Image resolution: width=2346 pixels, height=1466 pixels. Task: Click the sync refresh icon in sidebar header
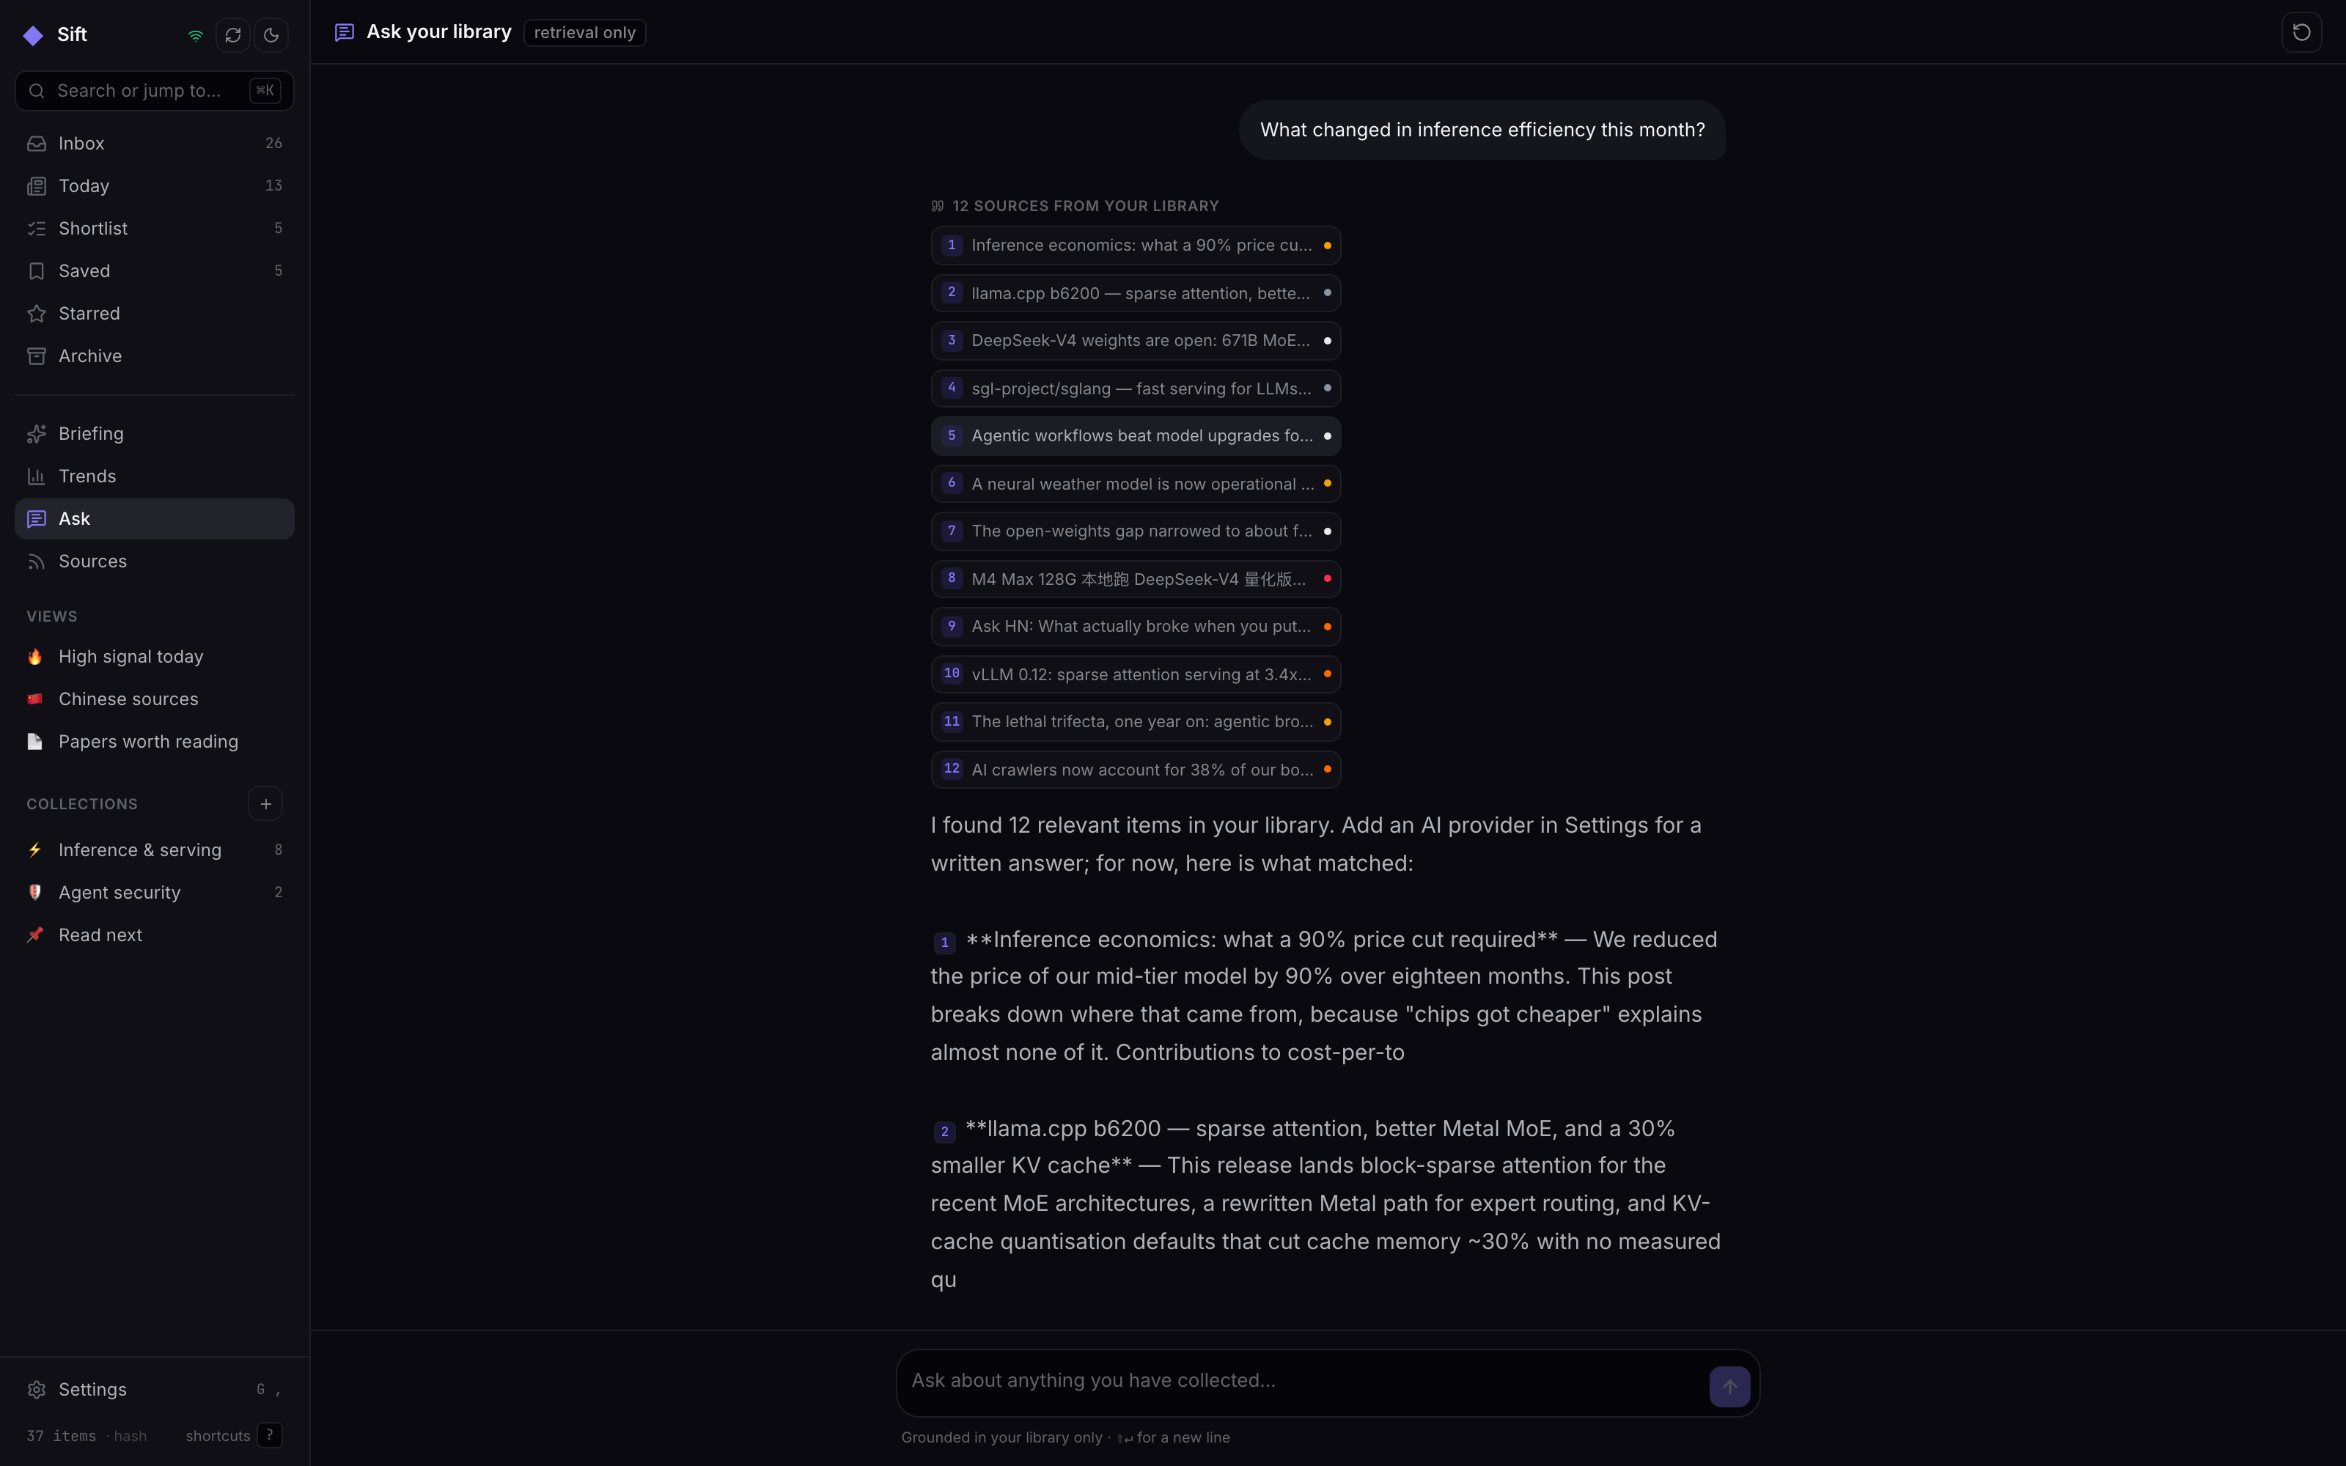coord(232,35)
